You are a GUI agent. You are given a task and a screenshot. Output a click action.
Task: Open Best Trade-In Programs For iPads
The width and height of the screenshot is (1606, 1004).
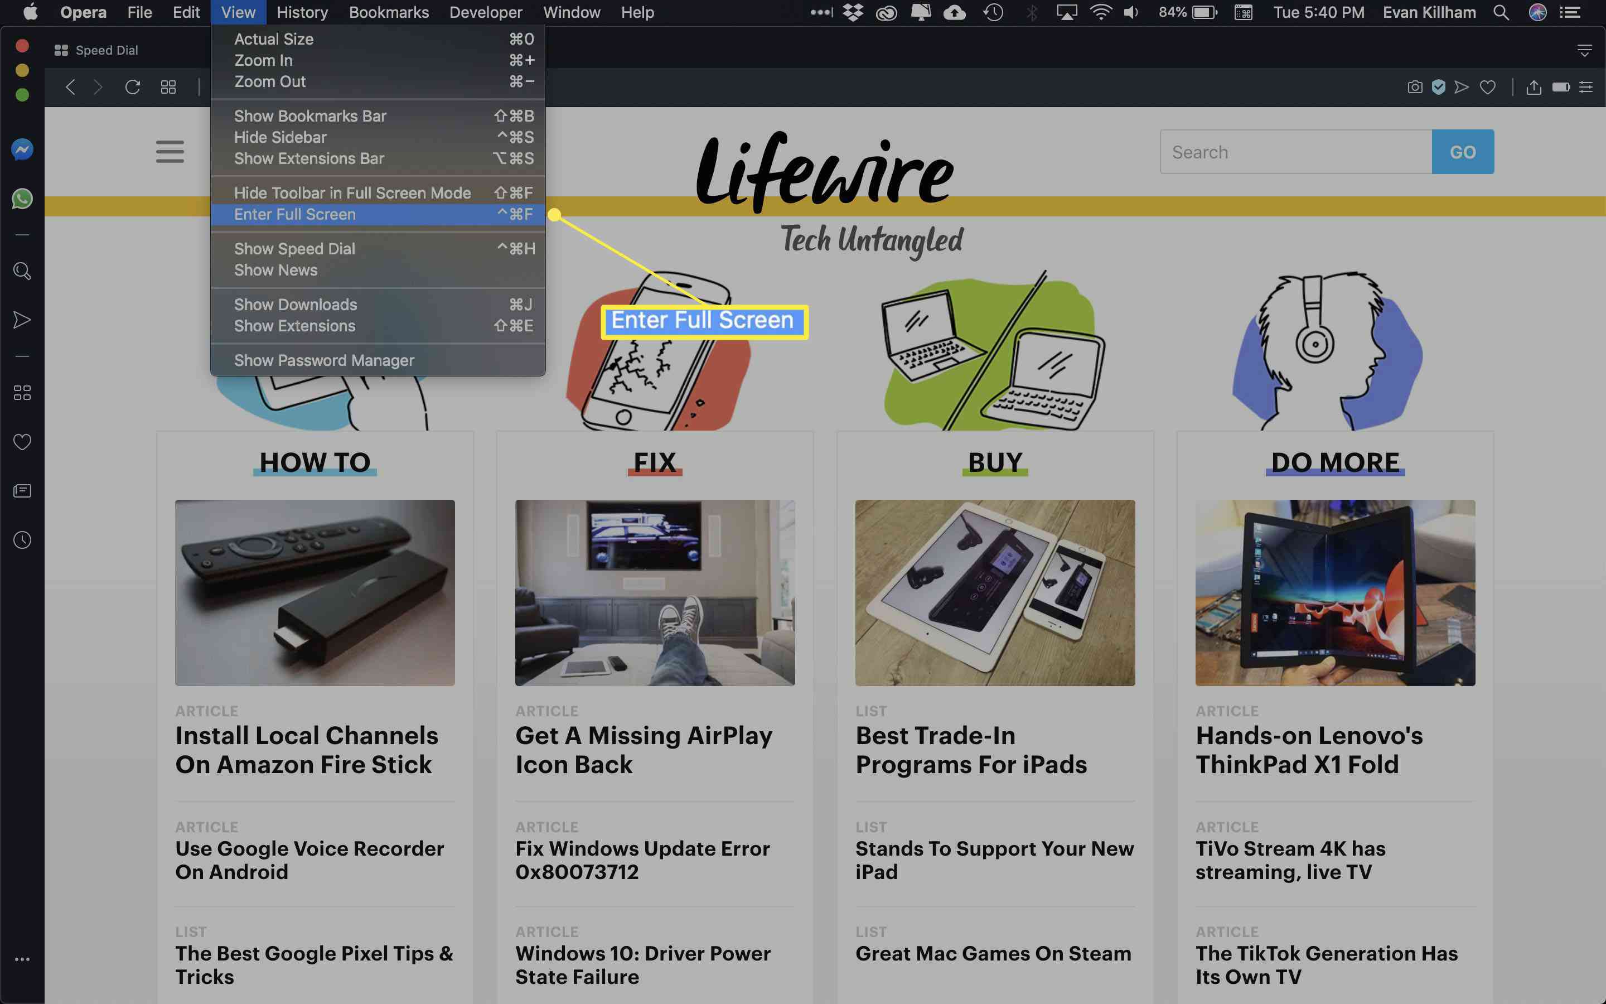[971, 750]
